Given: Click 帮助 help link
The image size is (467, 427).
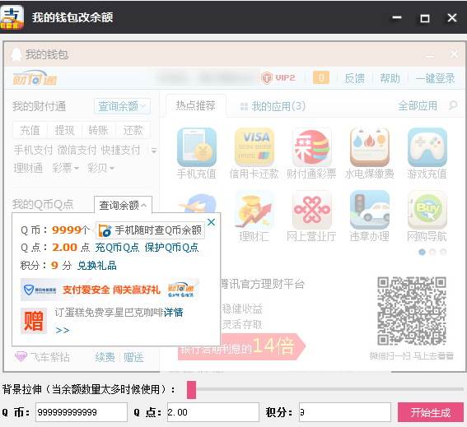Looking at the screenshot, I should point(390,78).
